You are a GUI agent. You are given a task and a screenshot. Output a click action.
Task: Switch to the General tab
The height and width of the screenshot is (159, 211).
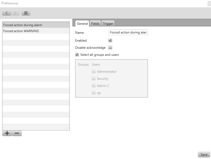(82, 24)
